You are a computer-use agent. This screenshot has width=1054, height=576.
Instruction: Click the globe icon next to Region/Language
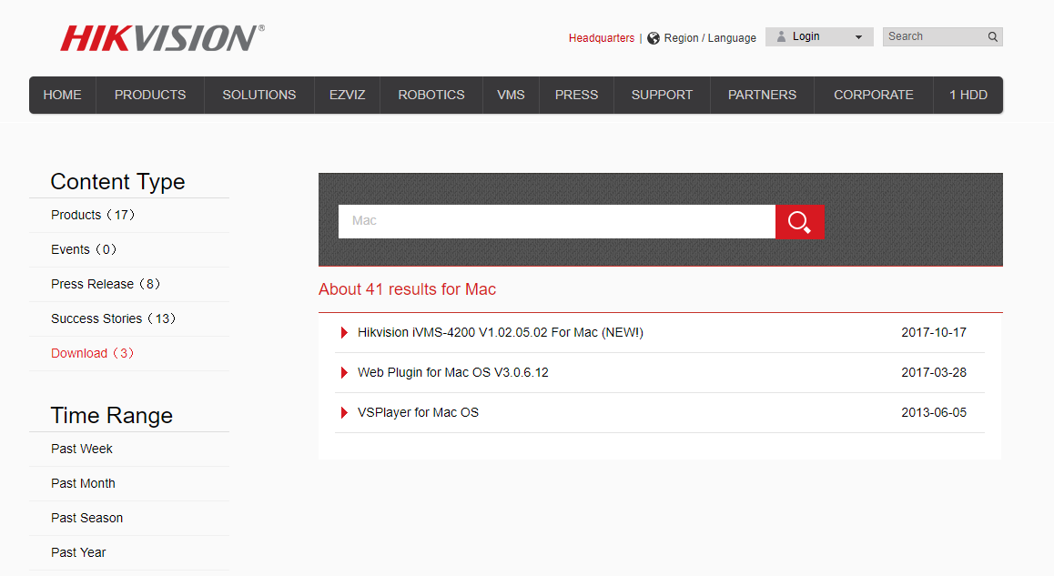click(x=653, y=37)
